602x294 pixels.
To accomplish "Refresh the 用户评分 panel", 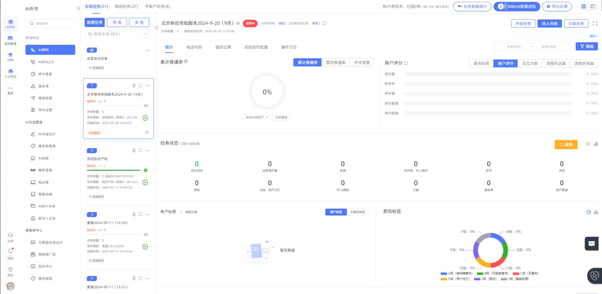I will (406, 63).
